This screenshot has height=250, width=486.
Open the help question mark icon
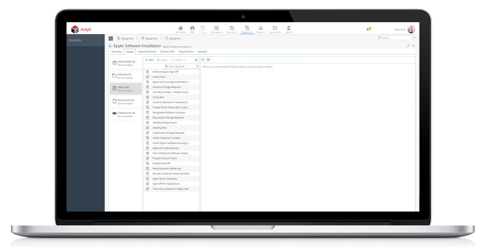208,60
